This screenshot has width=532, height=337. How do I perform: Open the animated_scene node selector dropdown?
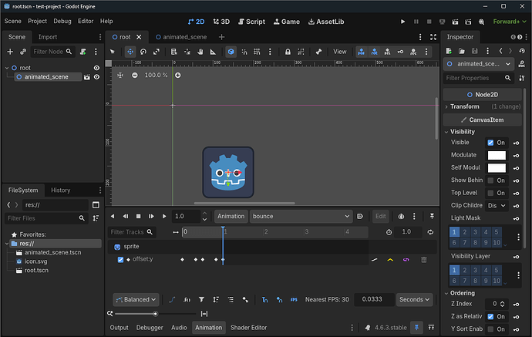click(478, 64)
